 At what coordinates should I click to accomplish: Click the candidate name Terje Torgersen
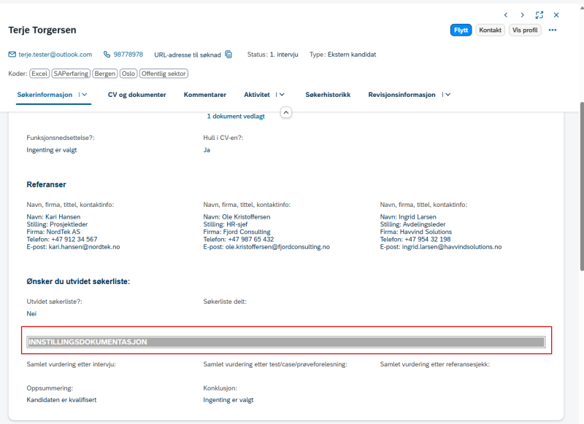coord(42,30)
